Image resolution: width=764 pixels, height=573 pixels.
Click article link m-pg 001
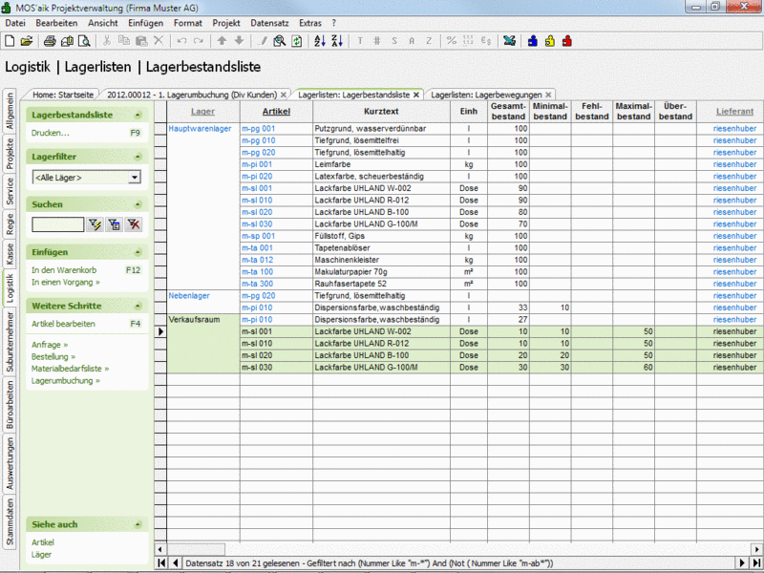click(258, 129)
